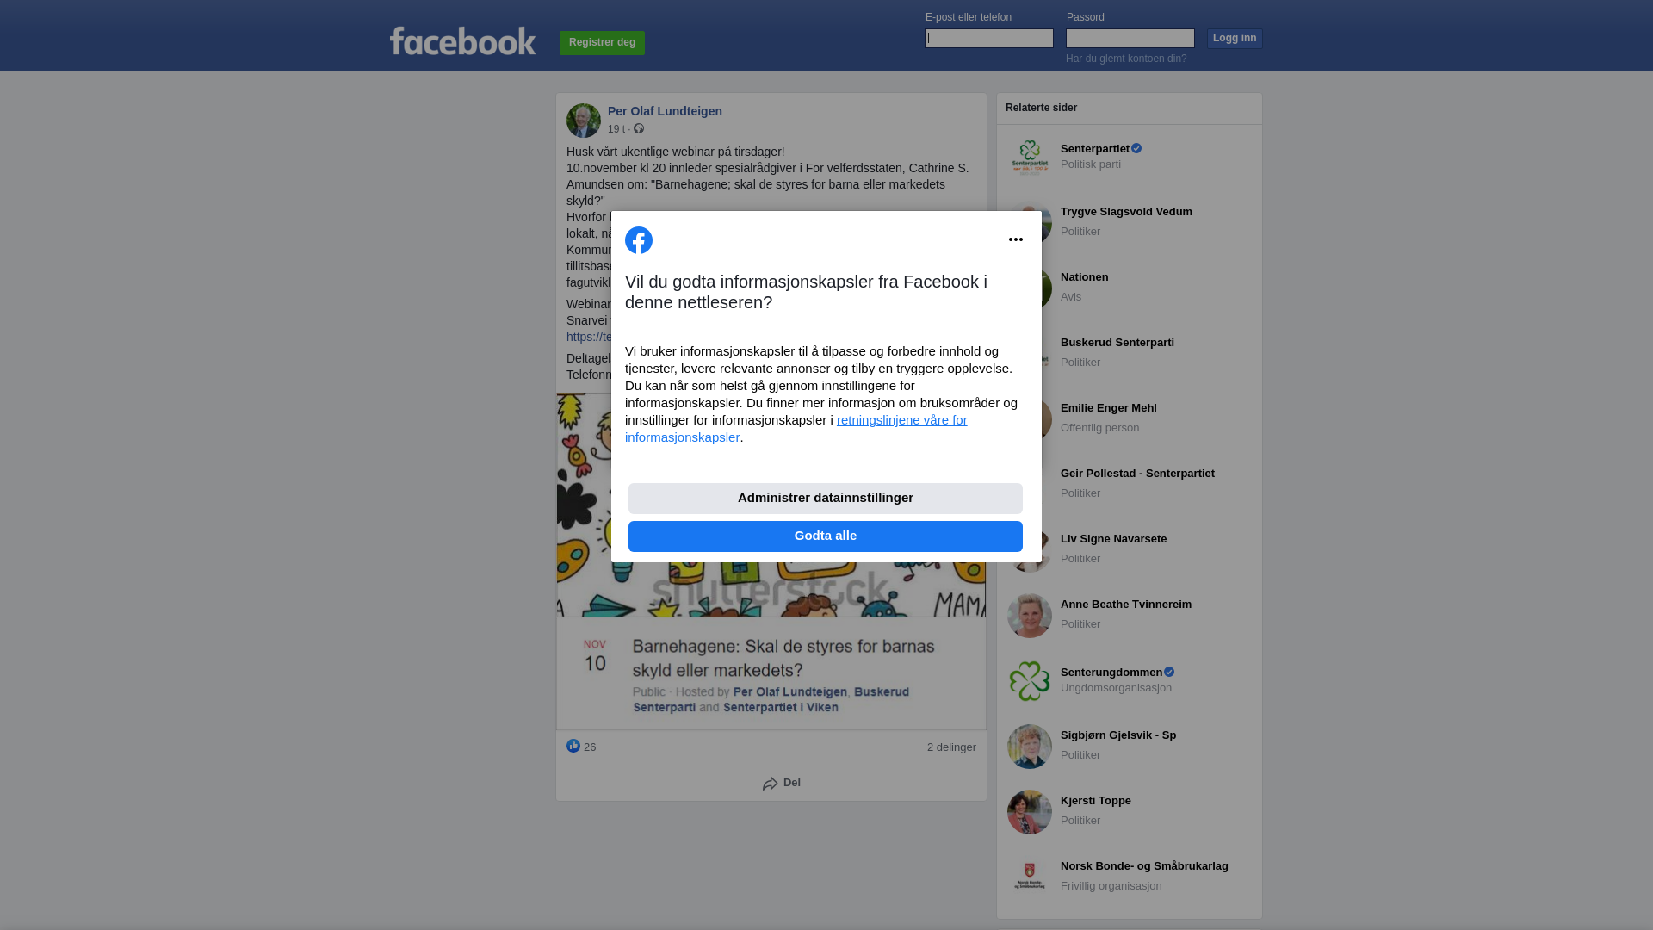Focus the Passord input field
Viewport: 1653px width, 930px height.
[1130, 38]
